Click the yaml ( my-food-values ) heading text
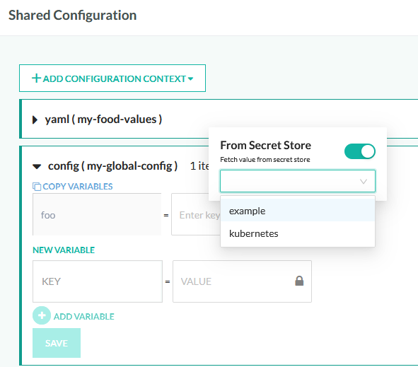Image resolution: width=418 pixels, height=367 pixels. click(x=103, y=120)
